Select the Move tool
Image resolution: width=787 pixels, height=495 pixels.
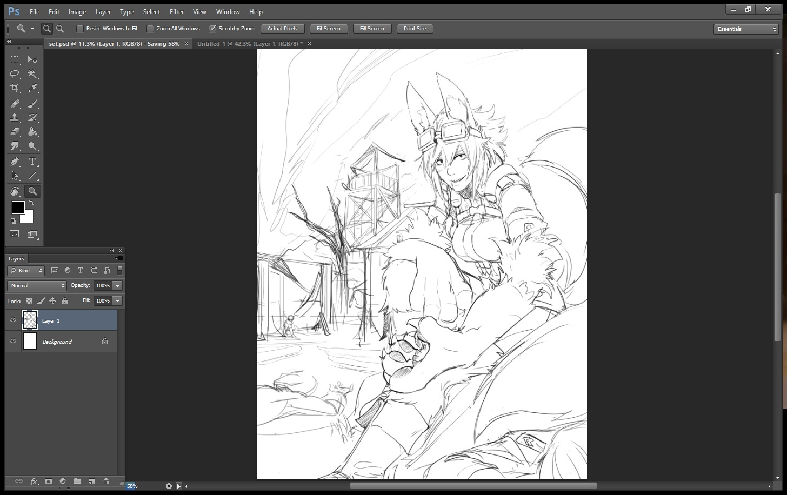tap(32, 60)
